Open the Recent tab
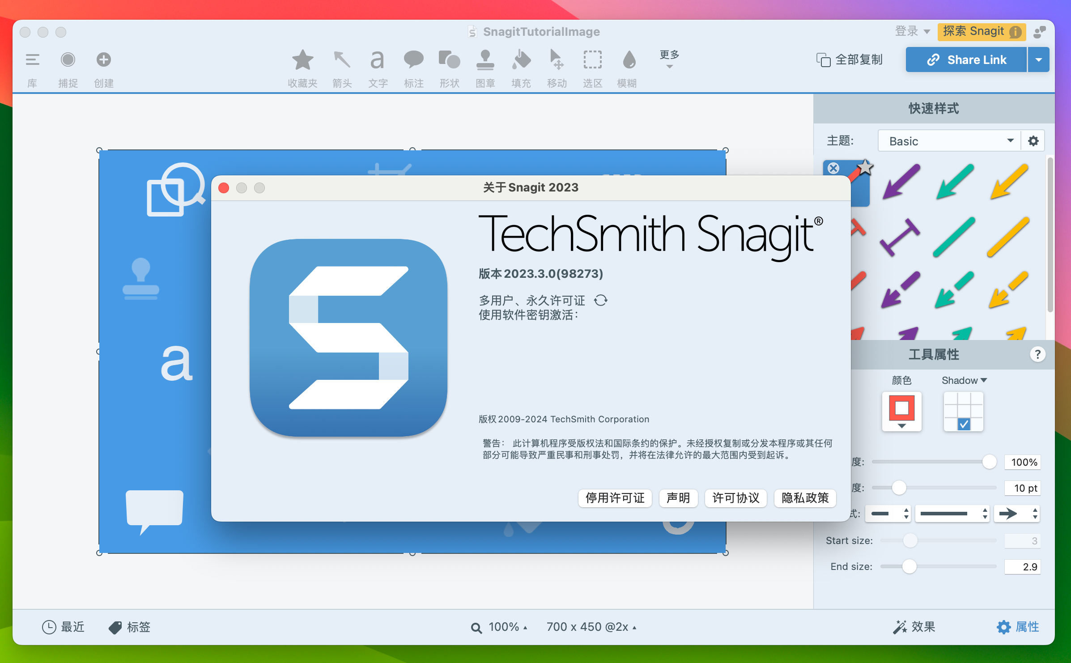Image resolution: width=1071 pixels, height=663 pixels. coord(63,627)
